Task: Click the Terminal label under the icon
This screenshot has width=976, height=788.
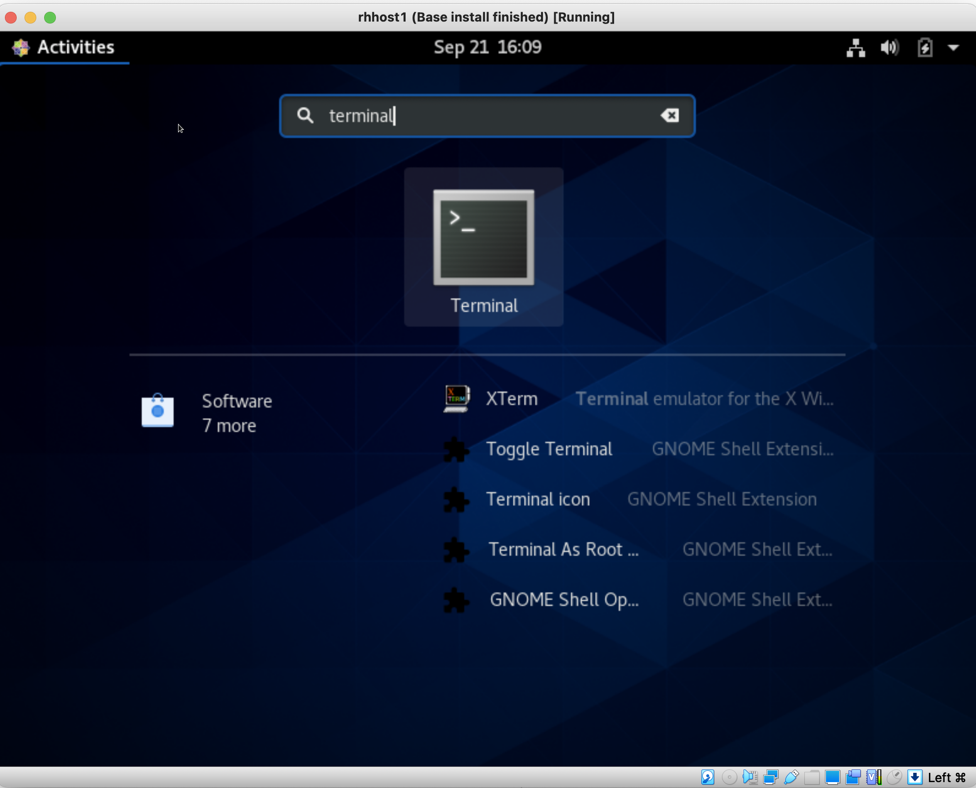Action: (x=484, y=306)
